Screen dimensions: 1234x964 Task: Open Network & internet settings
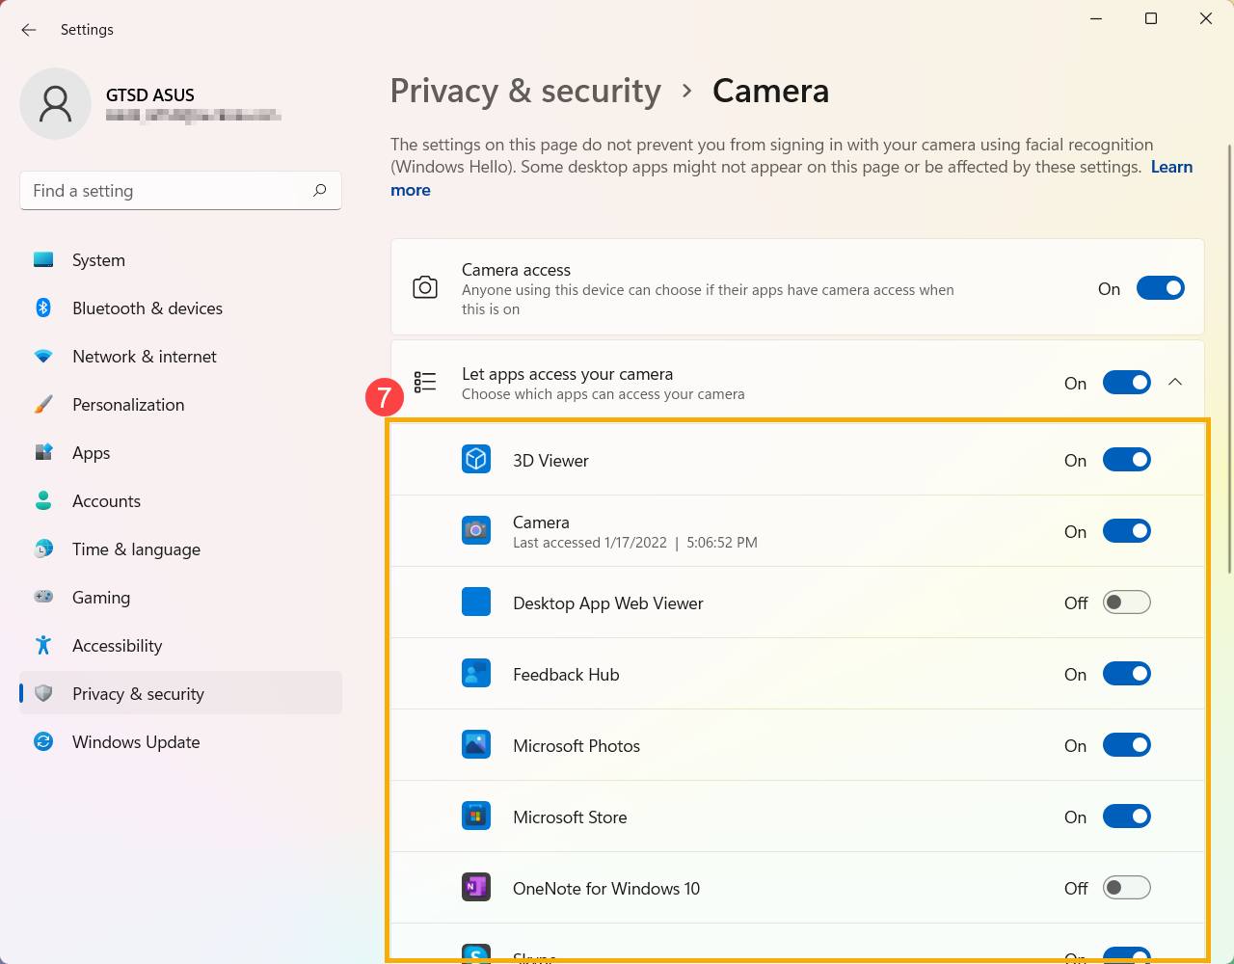pos(180,356)
